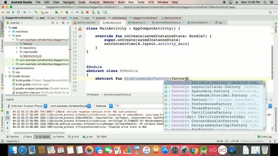Open Project panel settings gear
Viewport: 278px width, 156px height.
[63, 23]
